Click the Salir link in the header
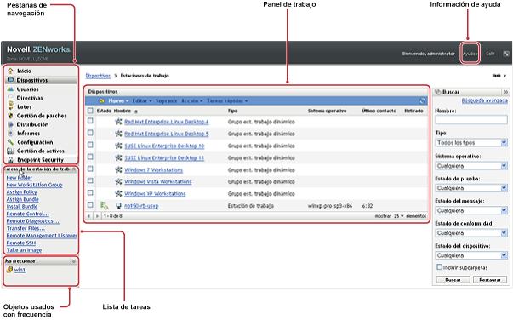 tap(490, 54)
